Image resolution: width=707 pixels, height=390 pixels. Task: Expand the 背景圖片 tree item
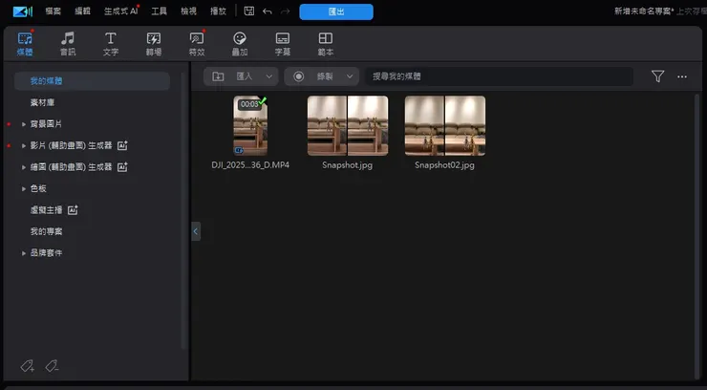[x=24, y=125]
